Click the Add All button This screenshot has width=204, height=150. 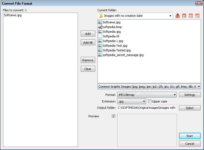[x=88, y=43]
